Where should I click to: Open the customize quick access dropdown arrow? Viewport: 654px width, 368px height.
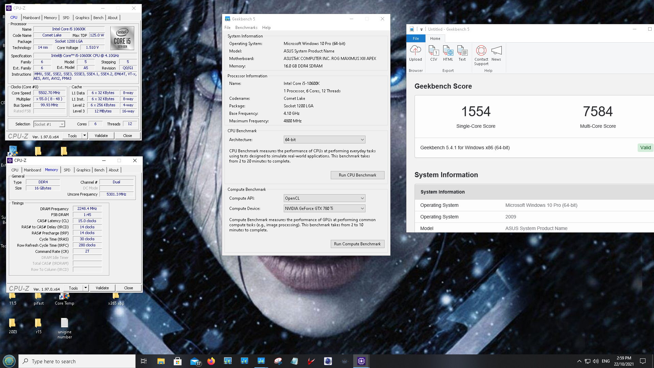[x=421, y=29]
